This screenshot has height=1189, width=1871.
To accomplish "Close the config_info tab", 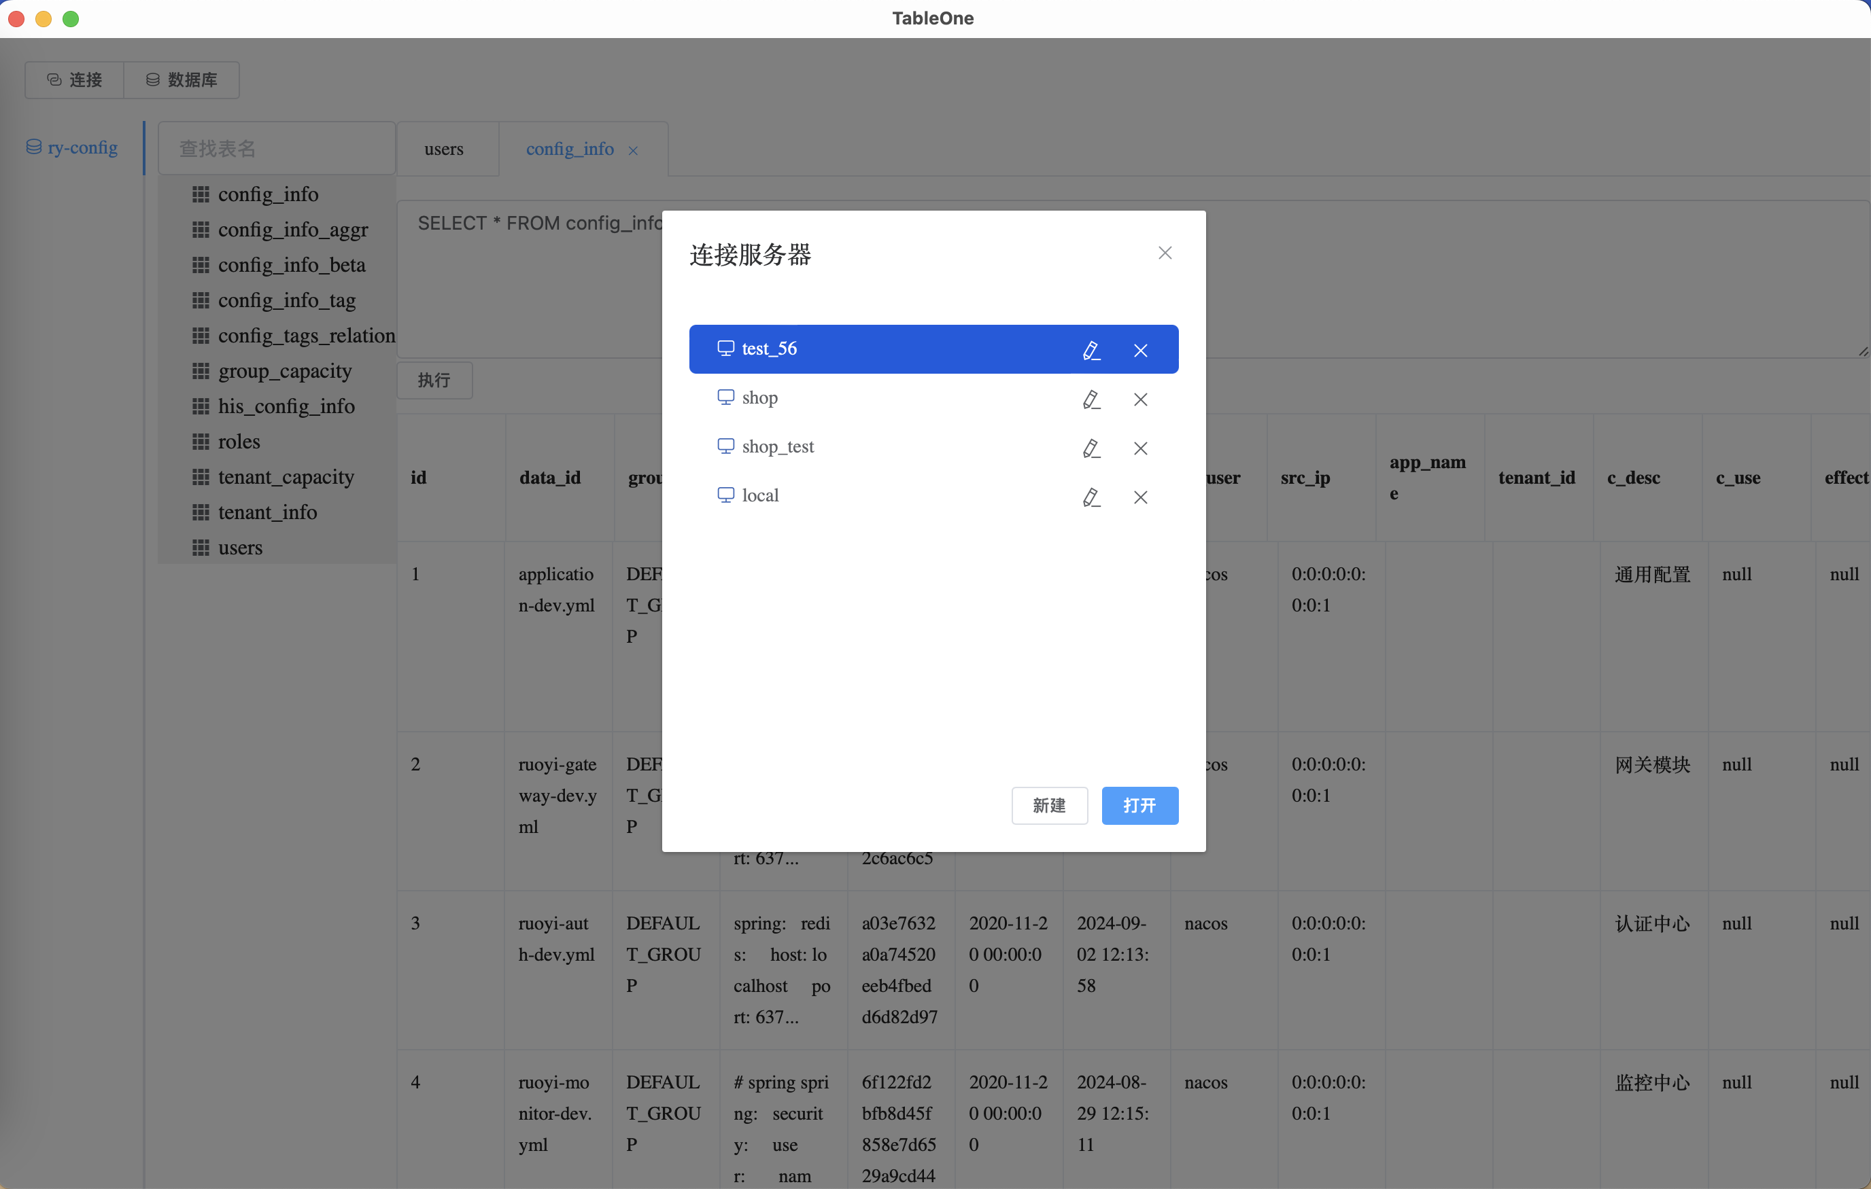I will pos(633,151).
